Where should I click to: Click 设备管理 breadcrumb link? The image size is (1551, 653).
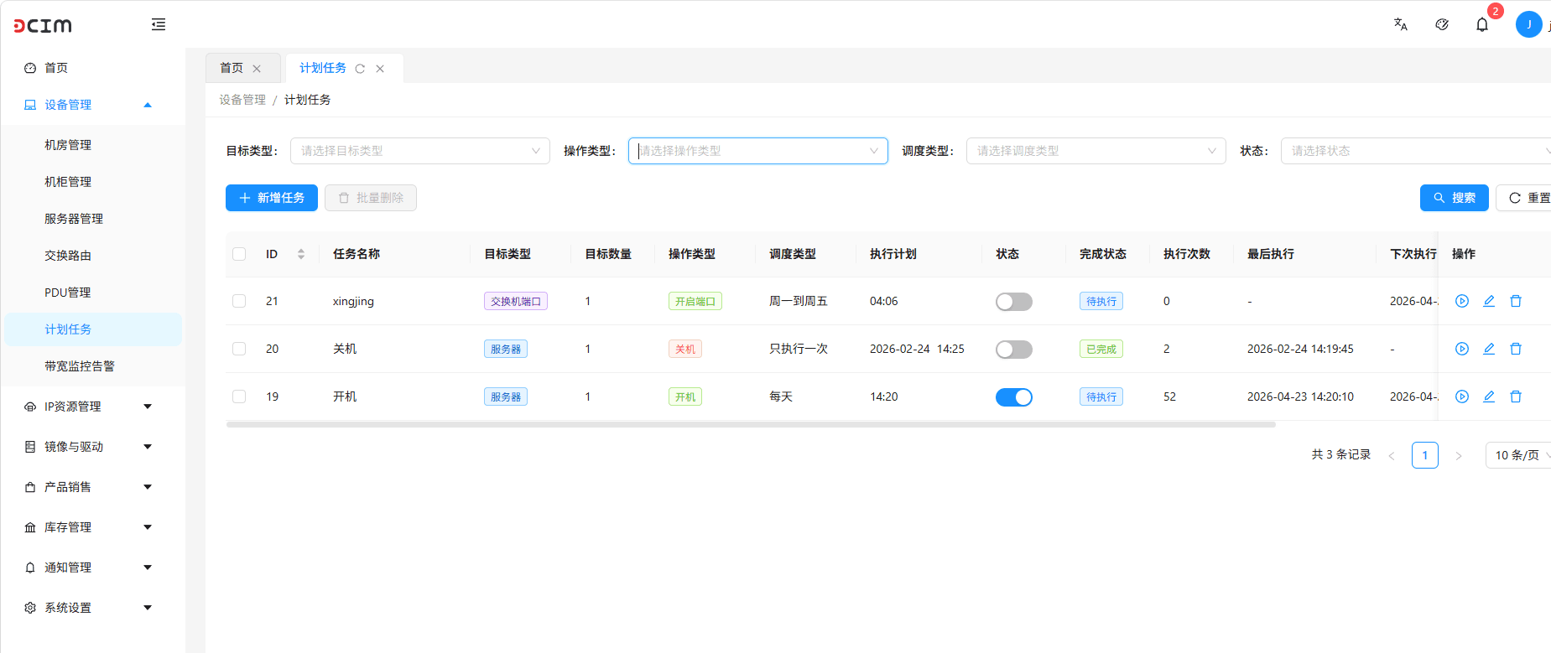point(242,100)
